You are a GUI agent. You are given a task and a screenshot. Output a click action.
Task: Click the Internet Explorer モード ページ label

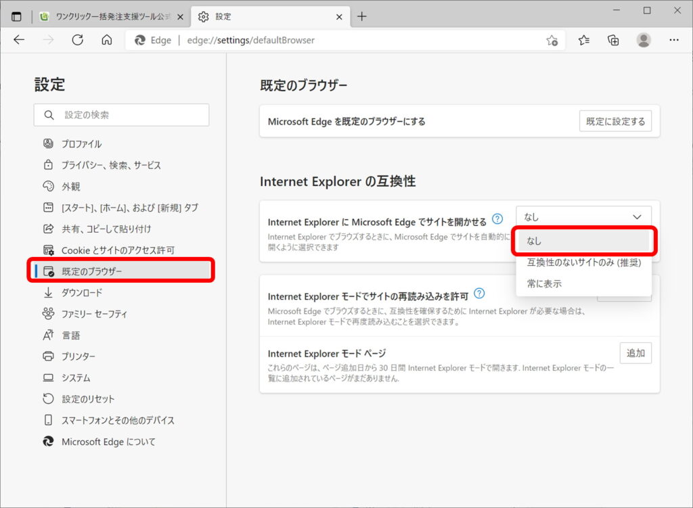point(327,353)
